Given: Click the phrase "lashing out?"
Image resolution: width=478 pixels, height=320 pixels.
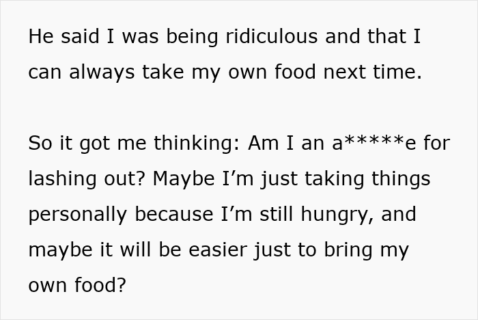Looking at the screenshot, I should pos(87,178).
